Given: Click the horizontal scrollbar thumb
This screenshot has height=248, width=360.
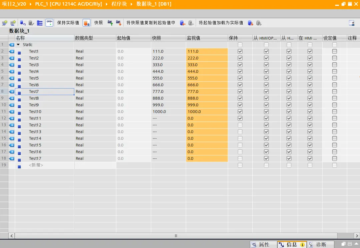Looking at the screenshot, I should click(176, 236).
